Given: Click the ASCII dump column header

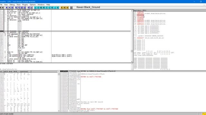Looking at the screenshot, I should tap(17, 72).
